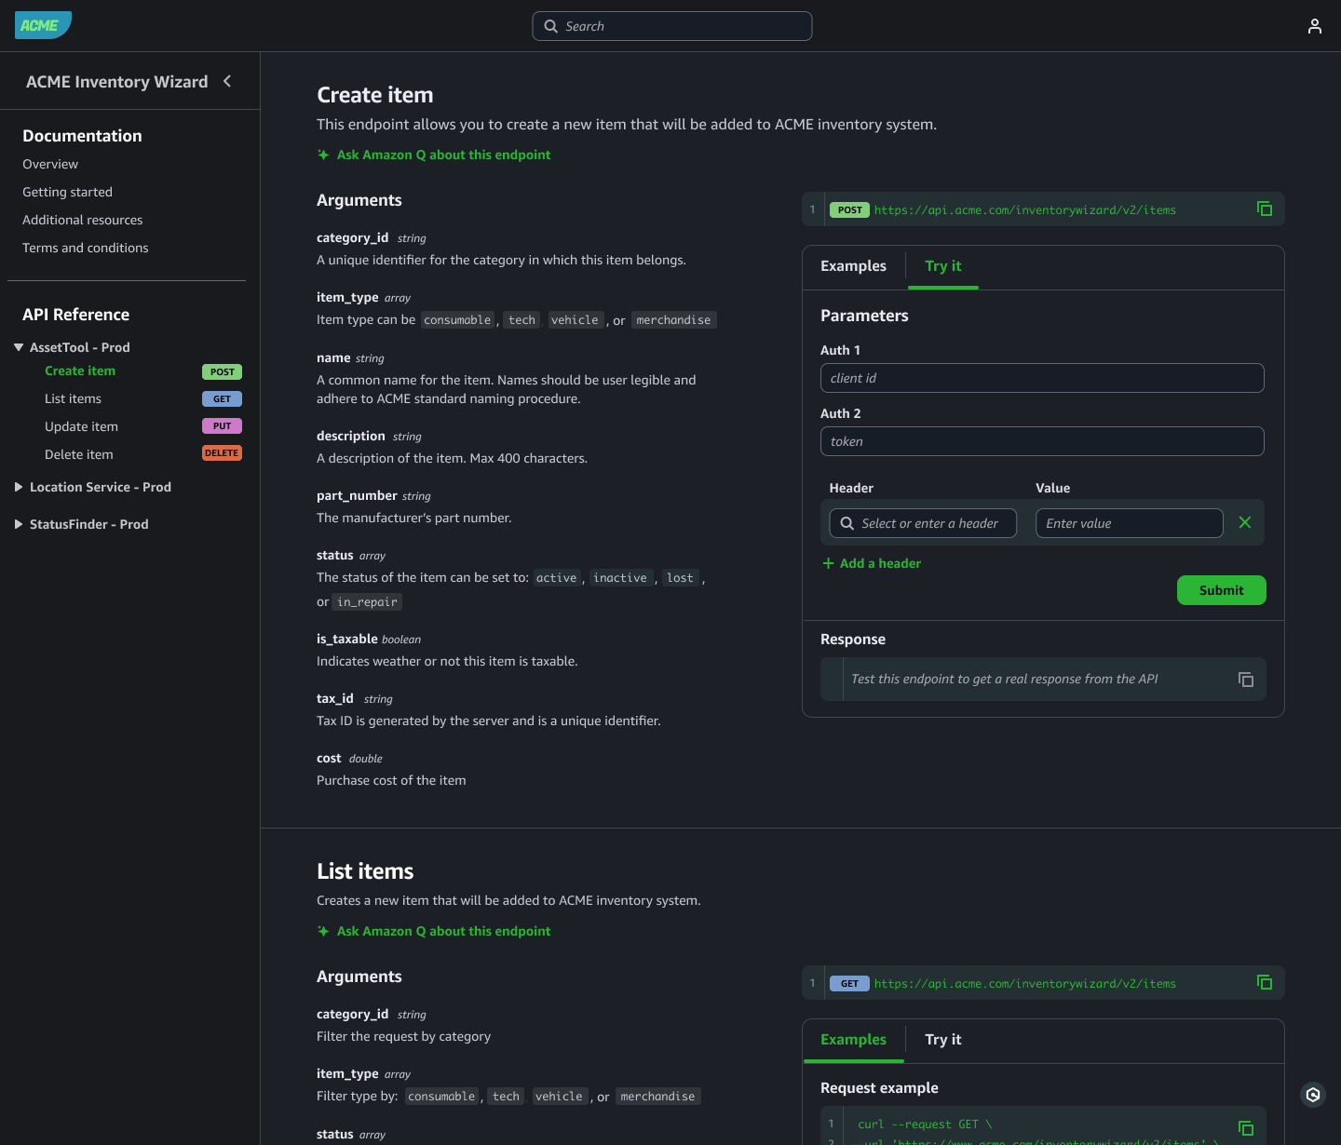Click the PUT badge in the sidebar
The image size is (1341, 1145).
[x=222, y=425]
